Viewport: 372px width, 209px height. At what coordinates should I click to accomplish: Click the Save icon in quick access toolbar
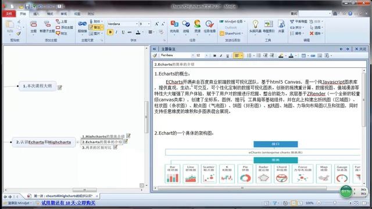pos(27,6)
